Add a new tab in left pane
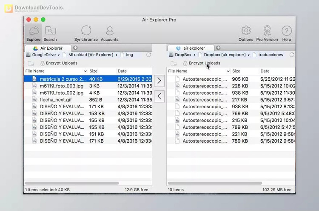This screenshot has height=211, width=319. (75, 48)
